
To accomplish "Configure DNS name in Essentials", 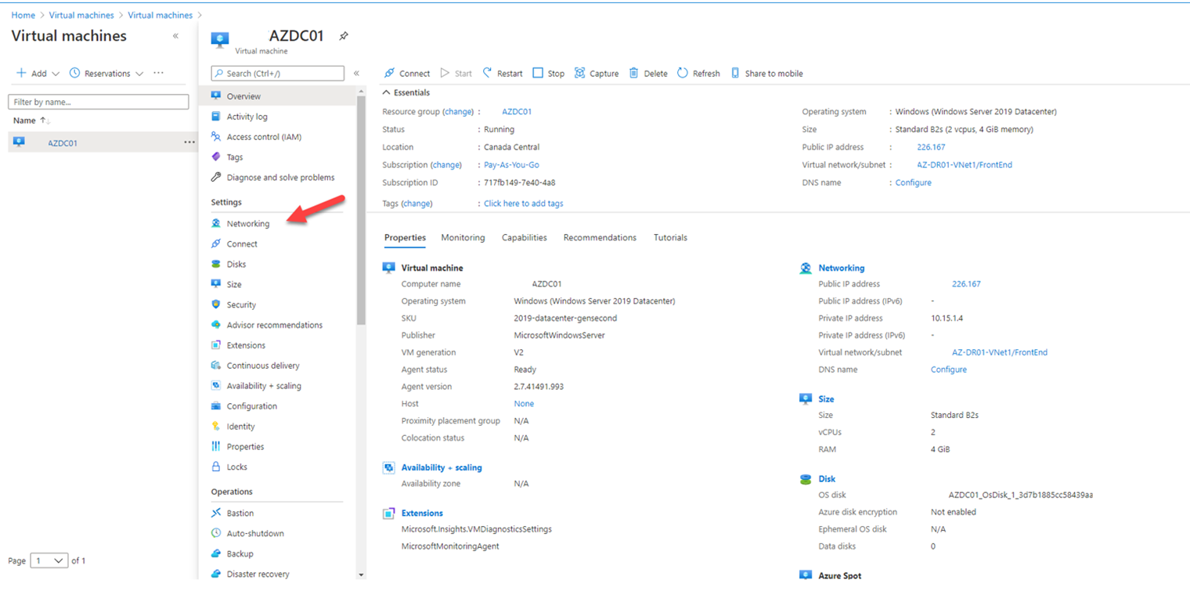I will (913, 183).
